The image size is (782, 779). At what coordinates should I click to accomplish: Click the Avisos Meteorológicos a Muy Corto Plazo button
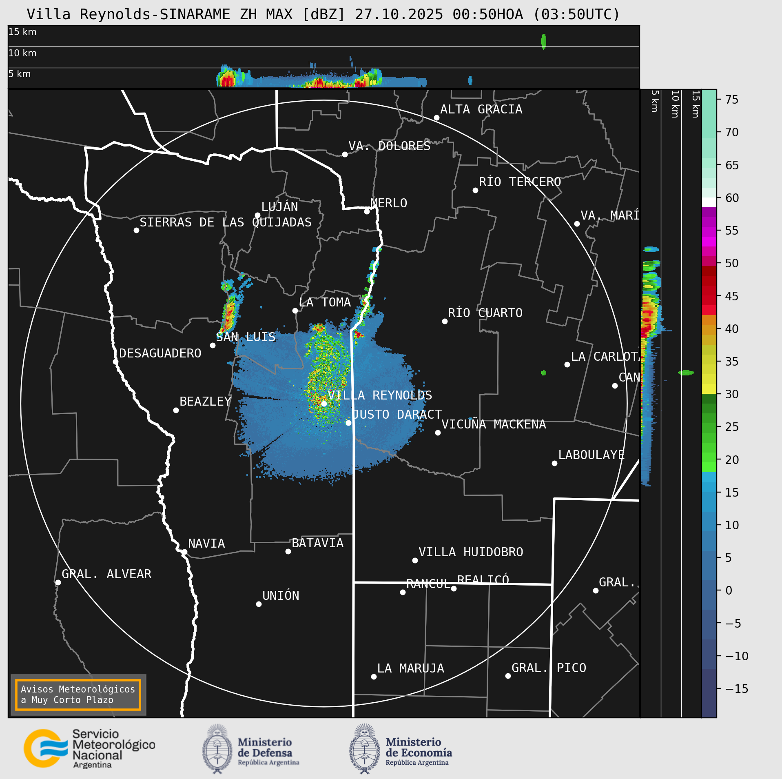pyautogui.click(x=78, y=695)
